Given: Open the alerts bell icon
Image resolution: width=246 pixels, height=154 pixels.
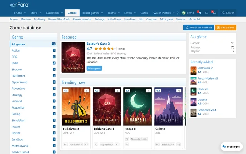Looking at the screenshot, I should point(214,13).
